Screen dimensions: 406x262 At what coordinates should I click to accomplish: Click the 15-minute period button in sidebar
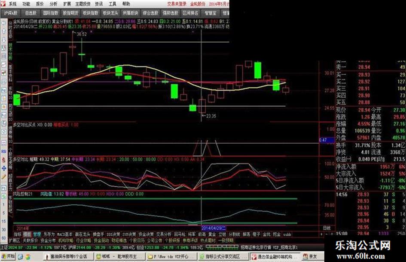3,222
